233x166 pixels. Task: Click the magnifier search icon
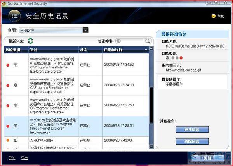[x=148, y=41]
